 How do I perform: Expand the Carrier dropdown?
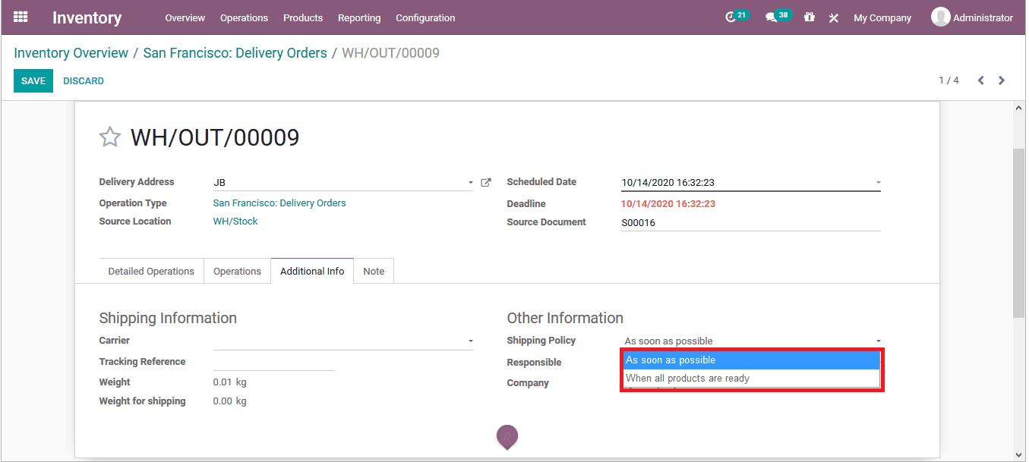[471, 341]
